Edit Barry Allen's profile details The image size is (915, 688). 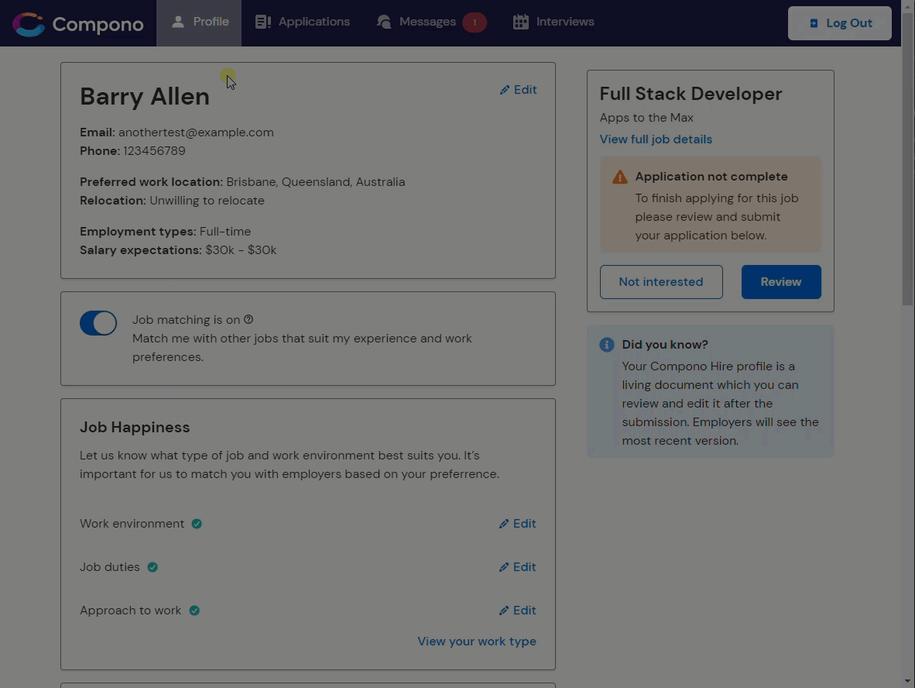pyautogui.click(x=518, y=90)
